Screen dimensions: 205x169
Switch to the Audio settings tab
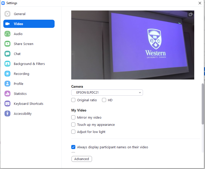(x=29, y=34)
